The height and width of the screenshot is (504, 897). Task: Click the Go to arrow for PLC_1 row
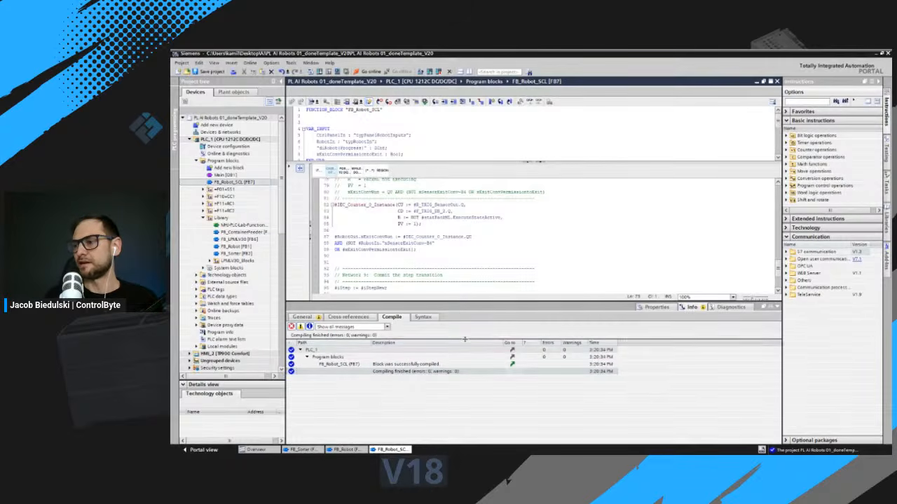point(512,349)
